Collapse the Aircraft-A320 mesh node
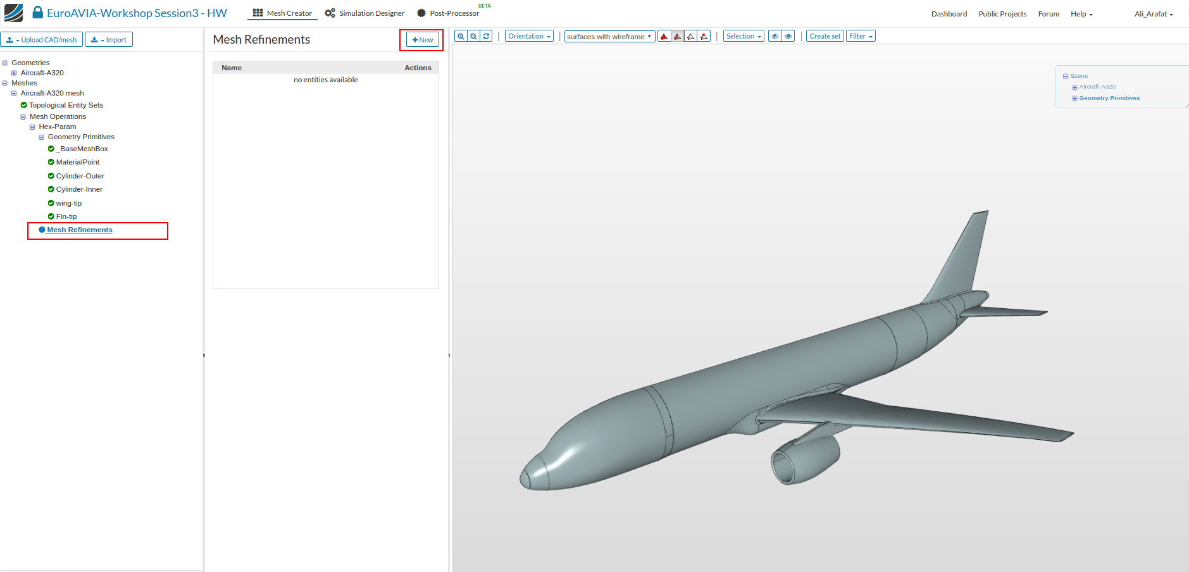This screenshot has width=1189, height=572. click(14, 93)
